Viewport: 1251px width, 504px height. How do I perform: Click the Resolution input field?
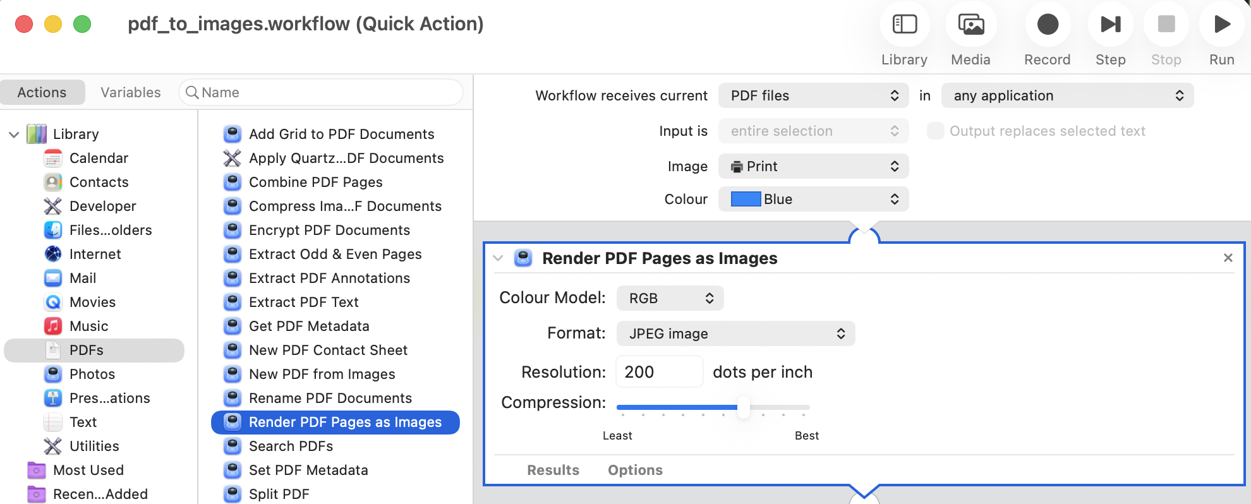coord(659,372)
